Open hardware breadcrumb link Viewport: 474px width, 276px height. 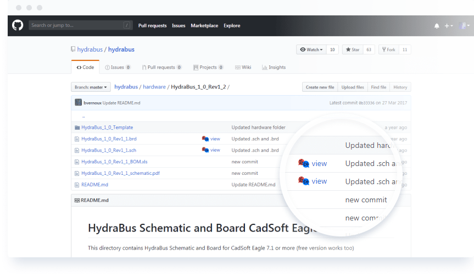(x=154, y=87)
